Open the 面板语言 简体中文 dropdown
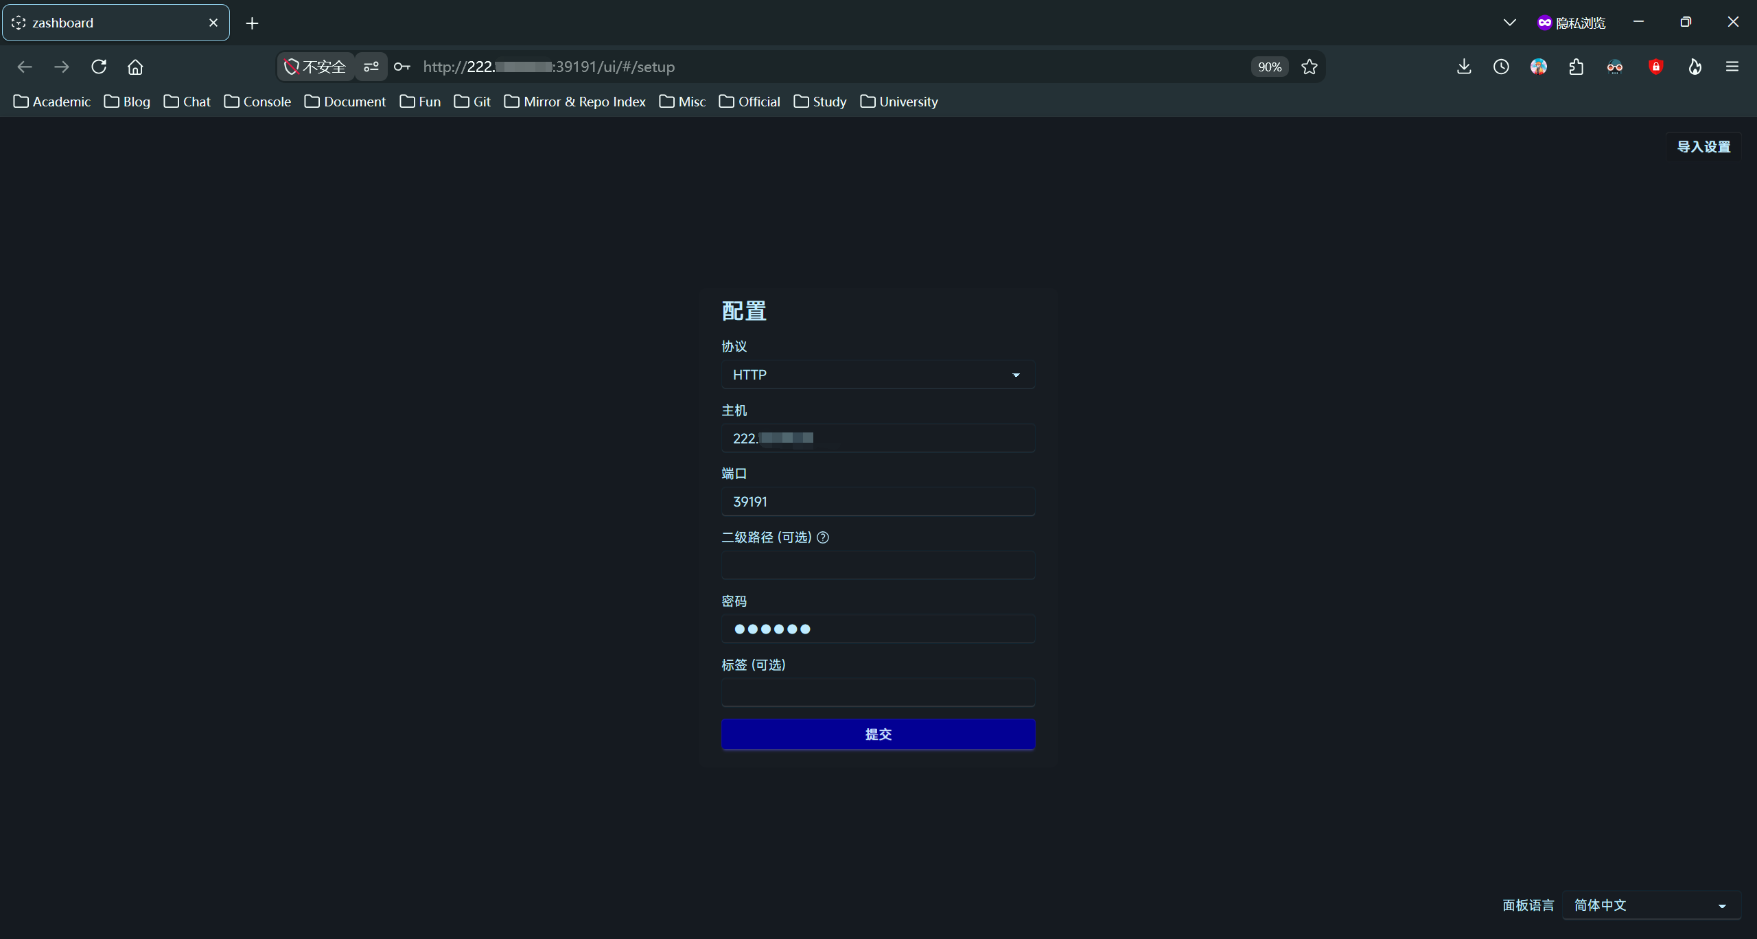This screenshot has height=939, width=1757. click(x=1651, y=905)
